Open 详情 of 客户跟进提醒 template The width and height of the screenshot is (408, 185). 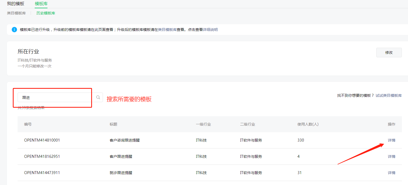pyautogui.click(x=391, y=156)
